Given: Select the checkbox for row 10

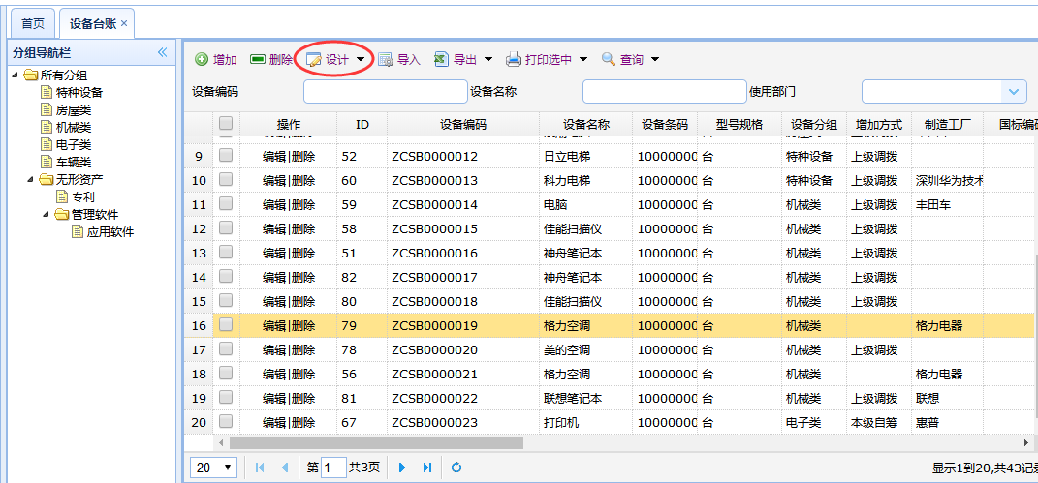Looking at the screenshot, I should point(226,180).
